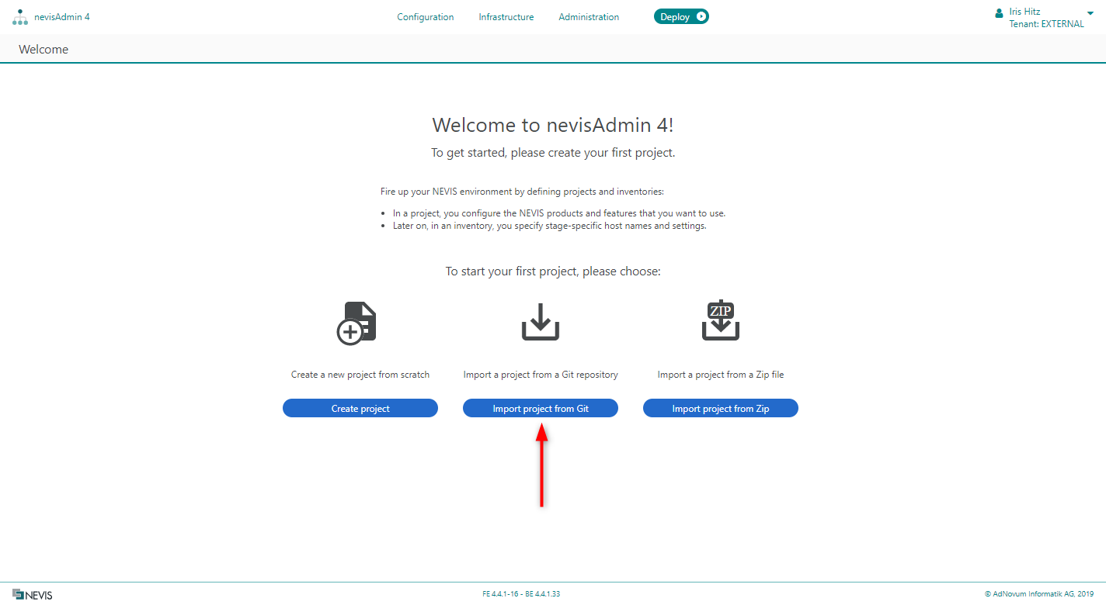Expand the user account dropdown arrow
Image resolution: width=1106 pixels, height=605 pixels.
click(1090, 12)
